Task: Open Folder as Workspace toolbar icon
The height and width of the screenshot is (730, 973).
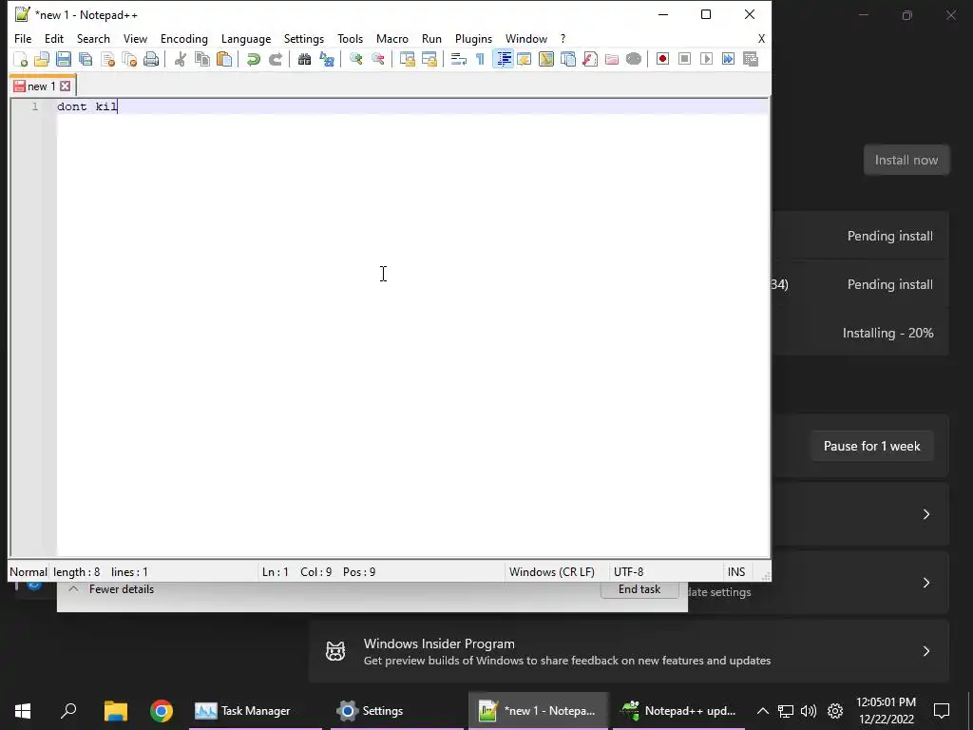Action: click(612, 59)
